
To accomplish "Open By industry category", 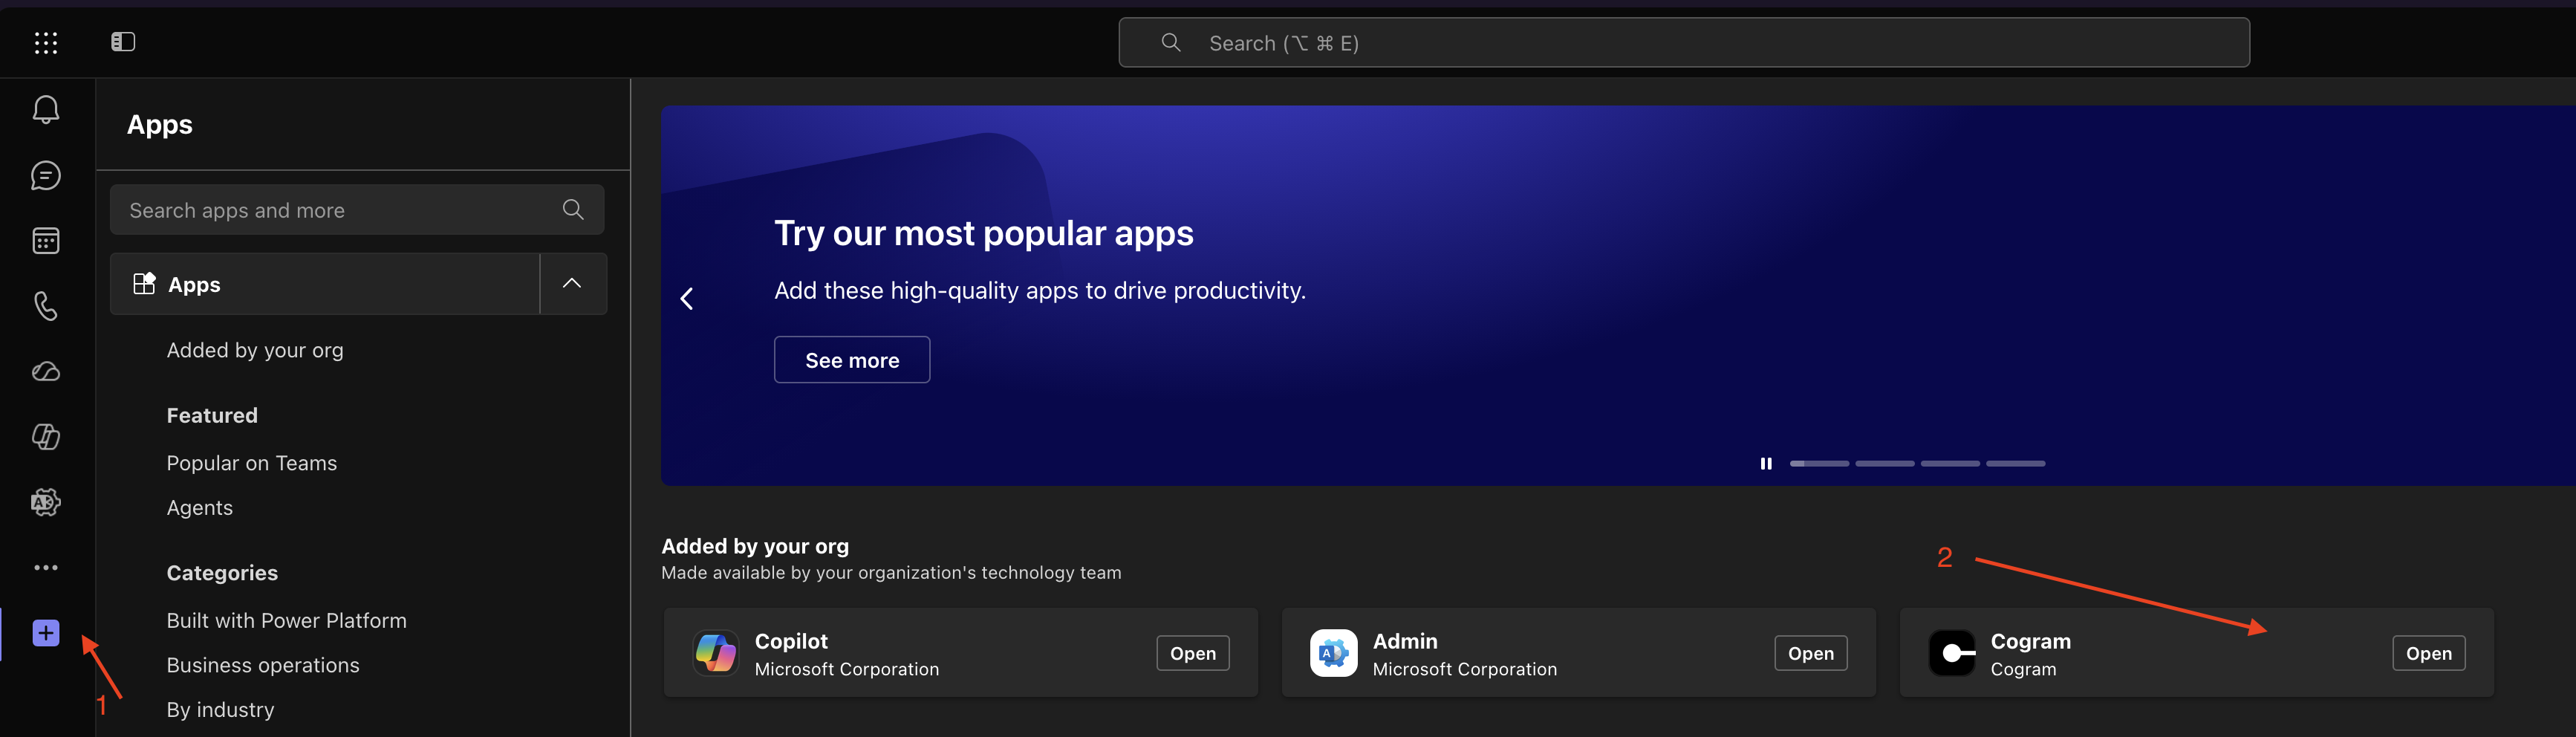I will pyautogui.click(x=220, y=710).
